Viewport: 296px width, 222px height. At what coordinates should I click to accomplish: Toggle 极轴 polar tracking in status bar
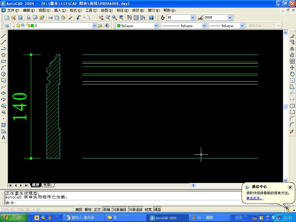coord(107,210)
